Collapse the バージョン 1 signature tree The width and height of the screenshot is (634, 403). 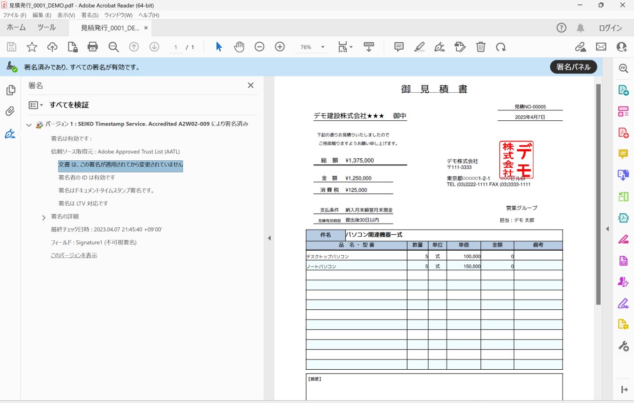coord(29,125)
